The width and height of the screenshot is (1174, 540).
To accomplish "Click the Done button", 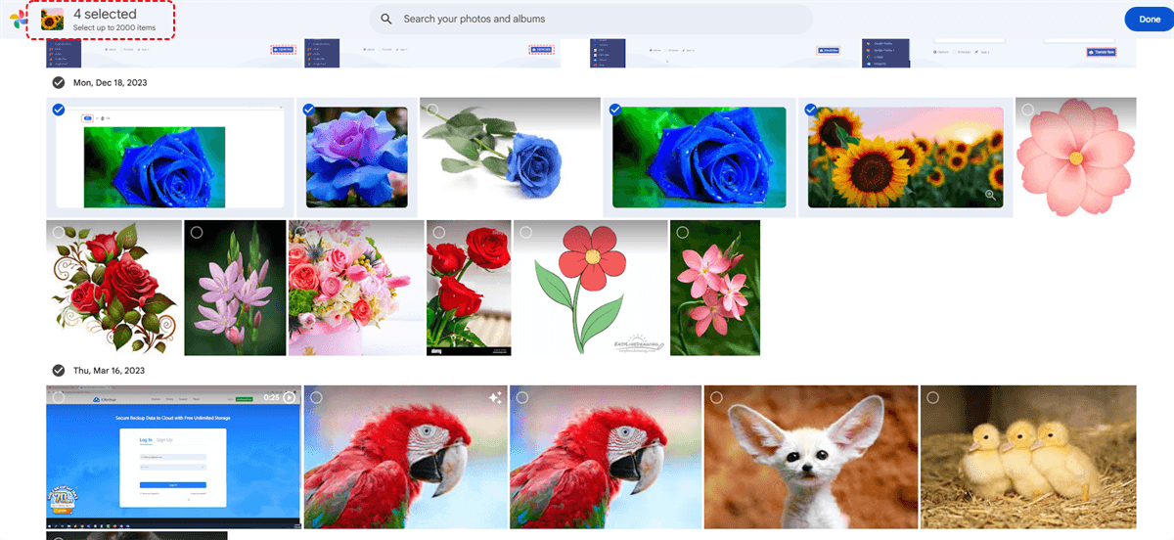I will (x=1149, y=20).
